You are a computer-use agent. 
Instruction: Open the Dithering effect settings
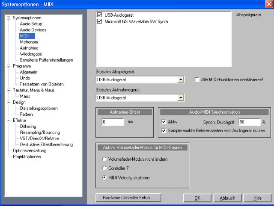pos(28,126)
